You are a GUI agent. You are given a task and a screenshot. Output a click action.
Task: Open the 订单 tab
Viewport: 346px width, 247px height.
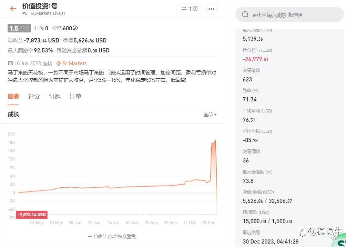click(75, 96)
